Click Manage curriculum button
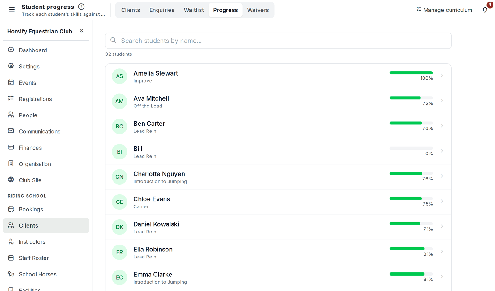The width and height of the screenshot is (495, 291). [x=444, y=10]
